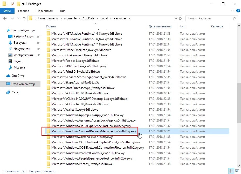This screenshot has height=174, width=241.
Task: Select Microsoft.Windows.OOBENetworkCaptivePortal_cw5n1h2txyewy folder
Action: click(96, 142)
